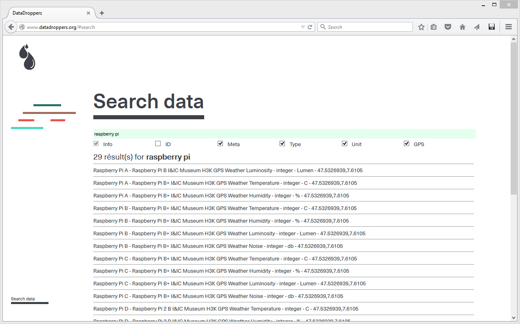Bookmark this page with the star icon
Image resolution: width=520 pixels, height=324 pixels.
(x=421, y=27)
